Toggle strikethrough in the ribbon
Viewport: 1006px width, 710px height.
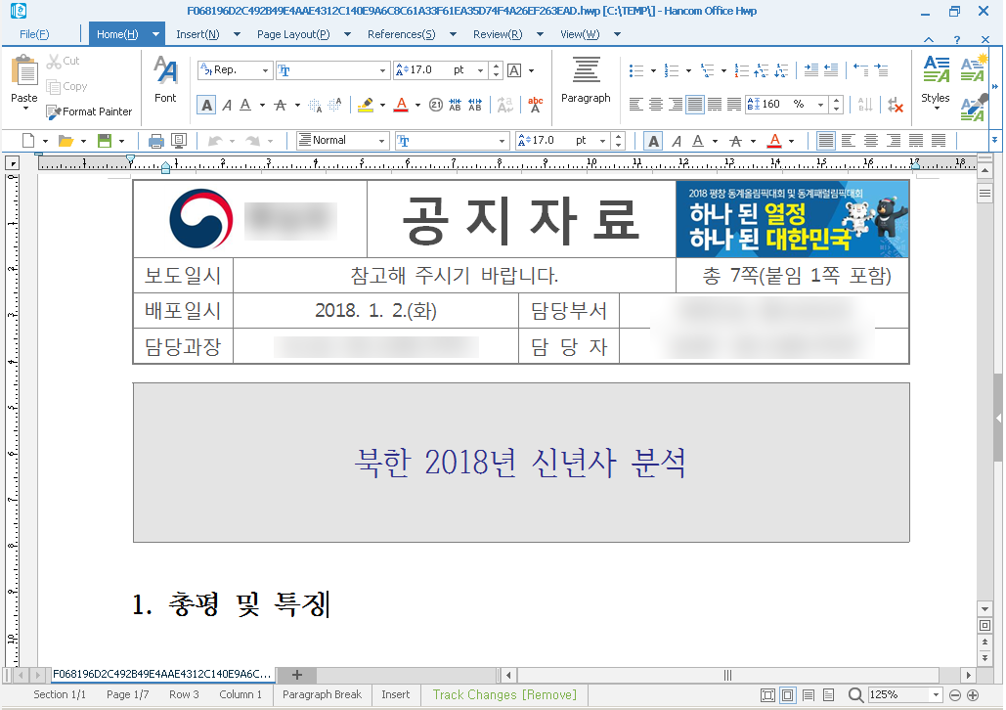pos(281,106)
